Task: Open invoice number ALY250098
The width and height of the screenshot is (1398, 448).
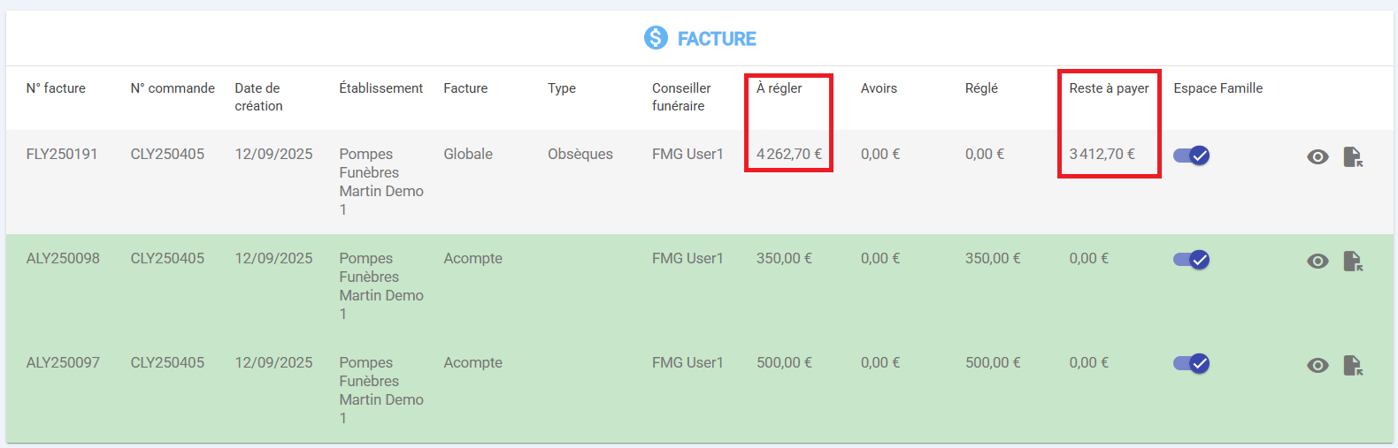Action: tap(63, 258)
